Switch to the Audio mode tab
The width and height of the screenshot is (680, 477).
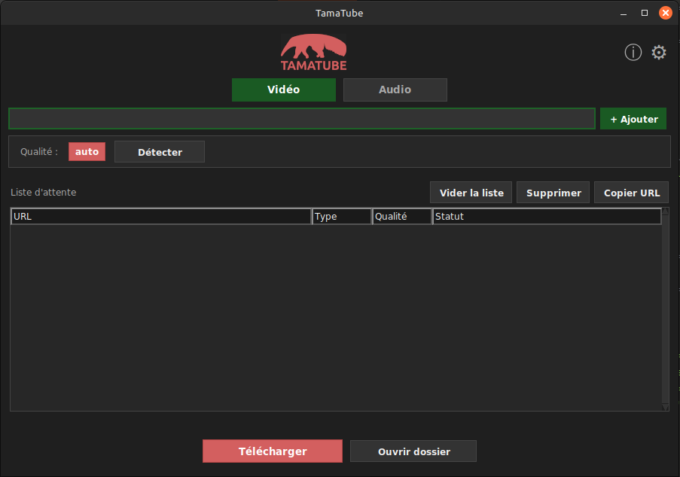pyautogui.click(x=395, y=90)
